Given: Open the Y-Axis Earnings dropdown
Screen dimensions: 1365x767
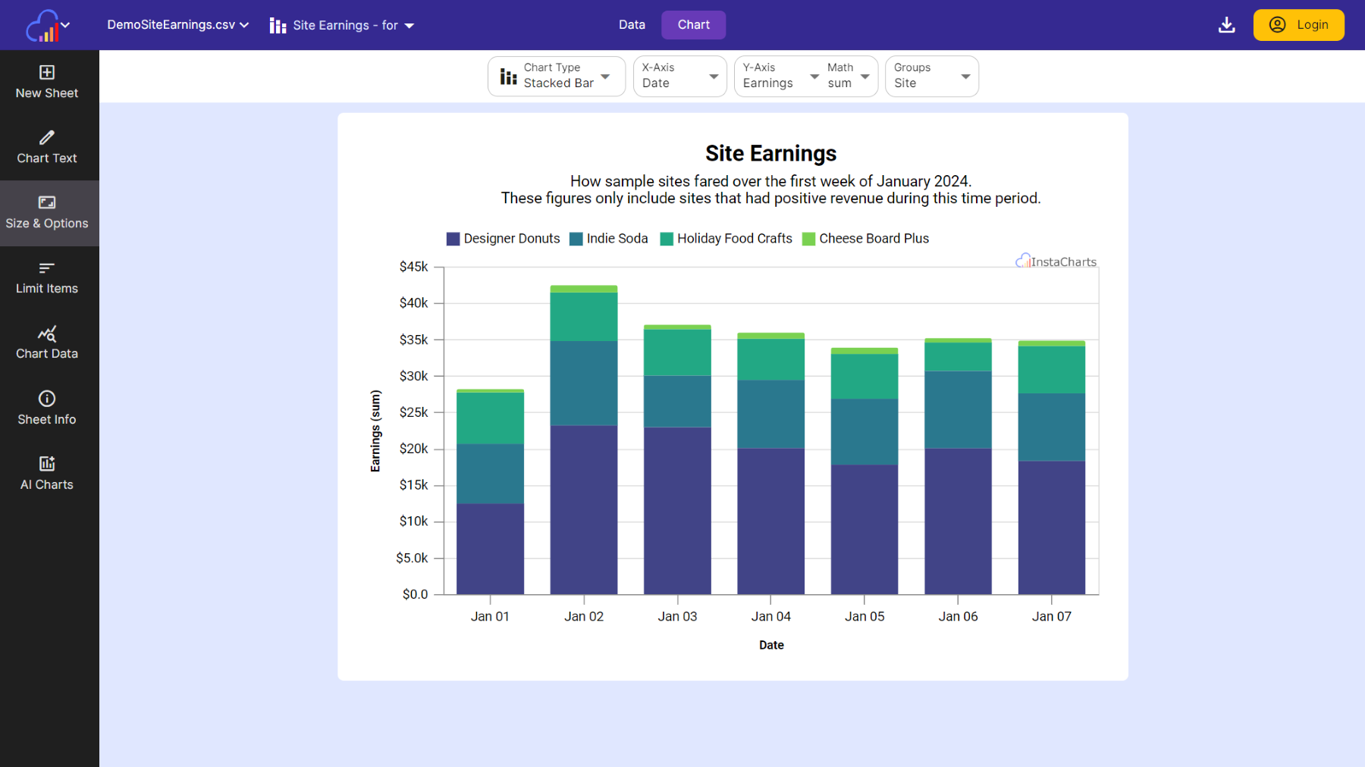Looking at the screenshot, I should point(780,76).
